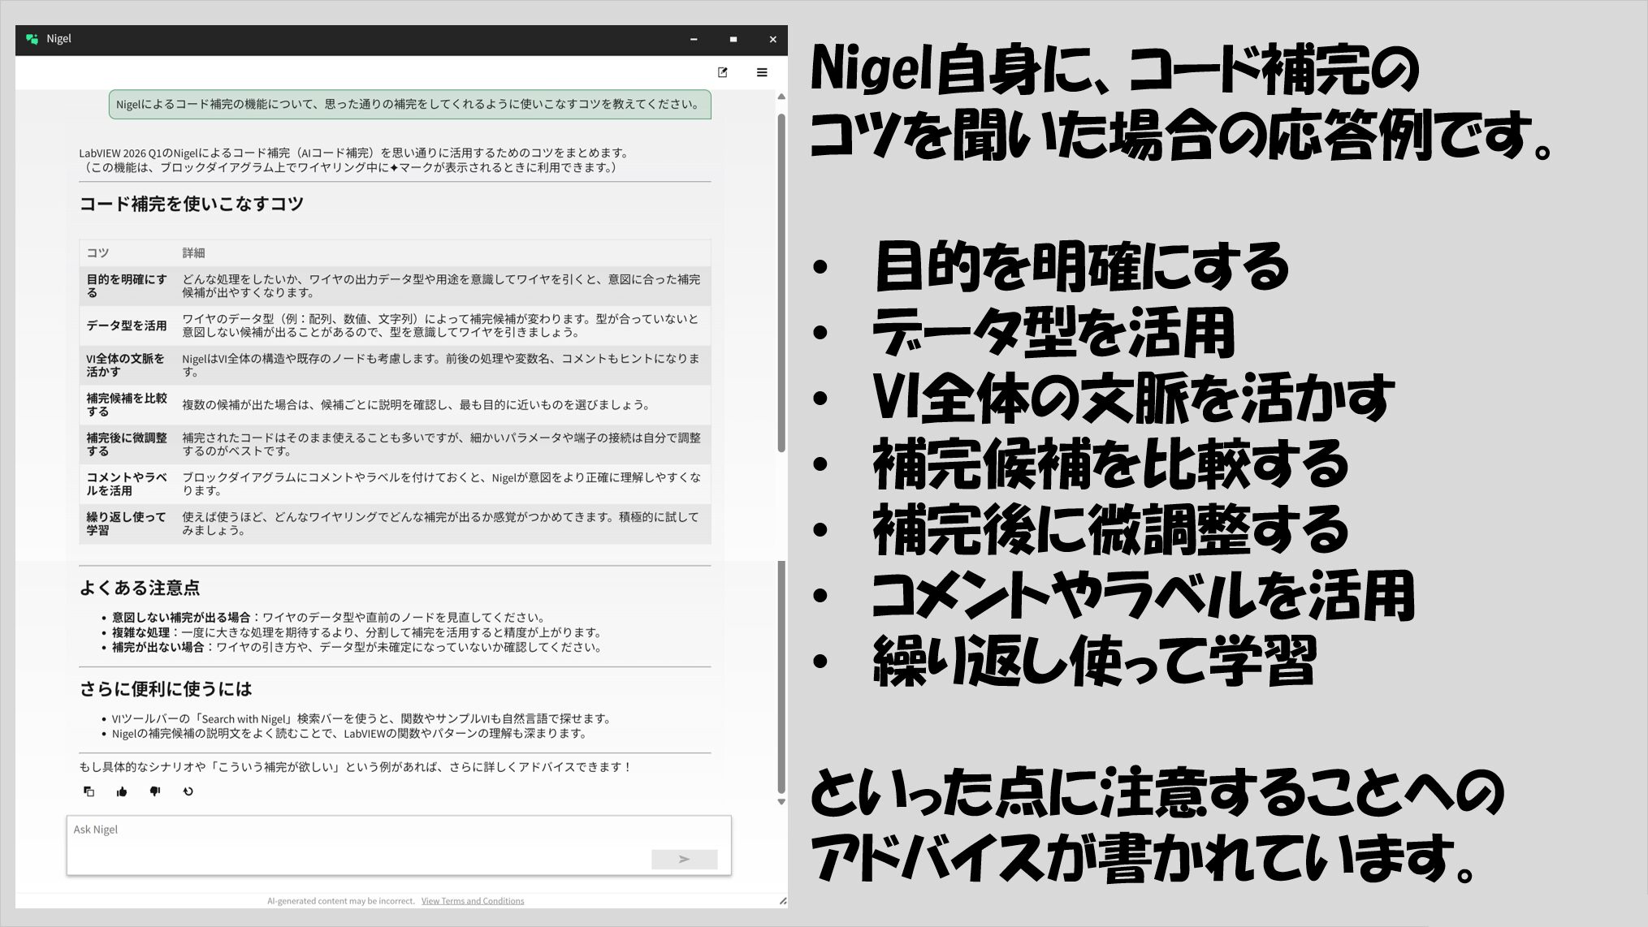Image resolution: width=1648 pixels, height=927 pixels.
Task: Maximize the Nigel window
Action: 733,39
